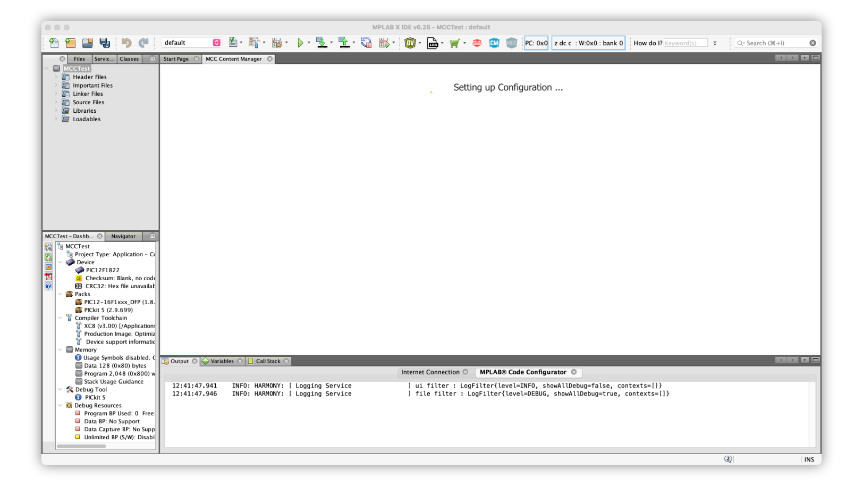The width and height of the screenshot is (863, 486).
Task: Click the Hold in Reset icon
Action: pyautogui.click(x=366, y=43)
